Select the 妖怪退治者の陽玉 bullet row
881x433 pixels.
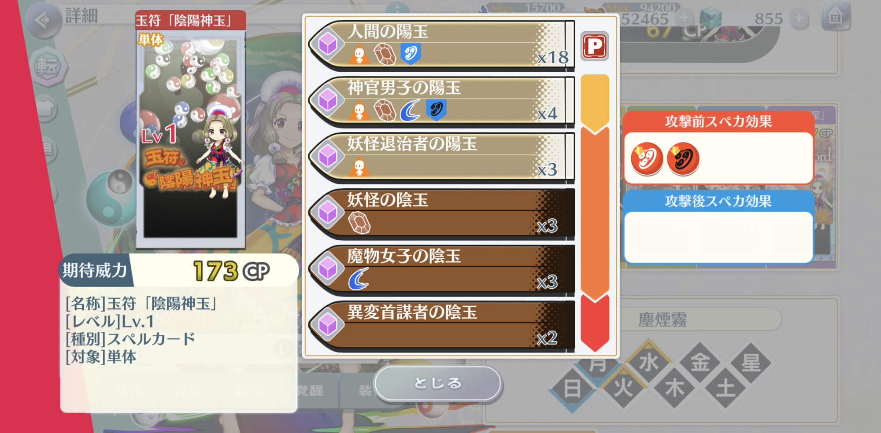(x=442, y=158)
